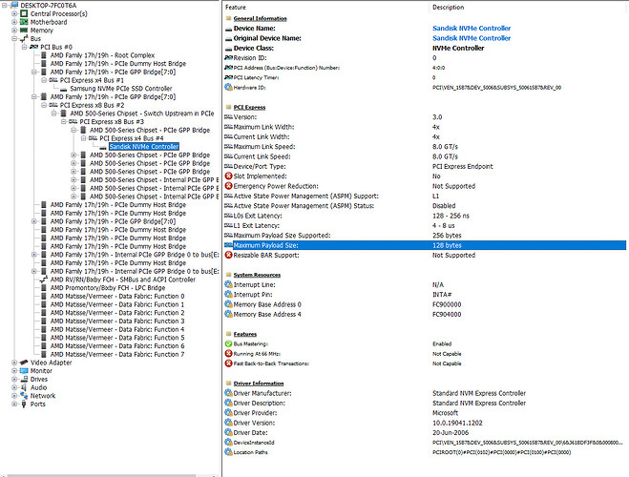Open the Original Device Name Sandisk link
629x477 pixels.
(x=472, y=38)
